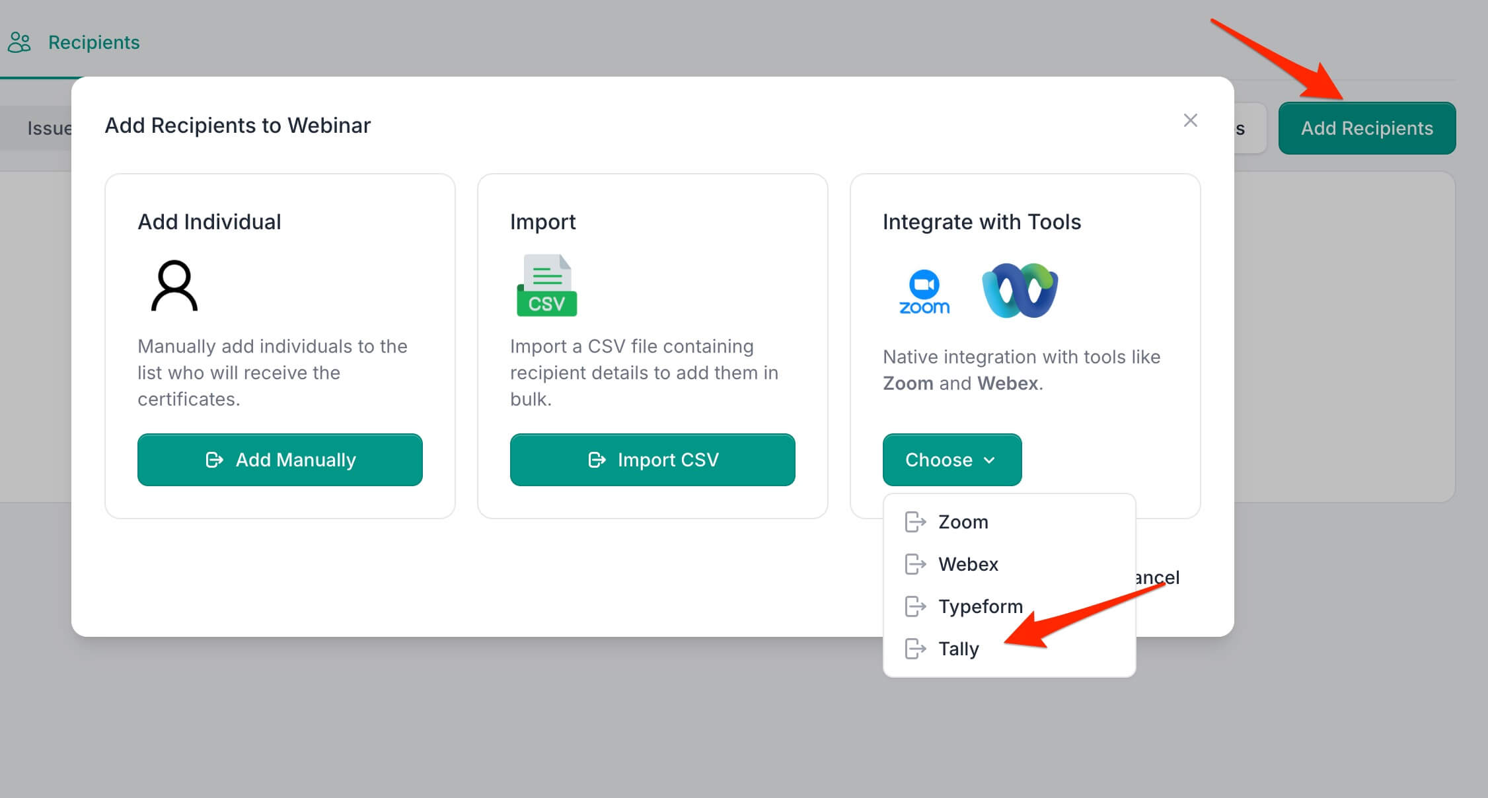Click the export icon beside Typeform
1488x798 pixels.
pyautogui.click(x=915, y=606)
